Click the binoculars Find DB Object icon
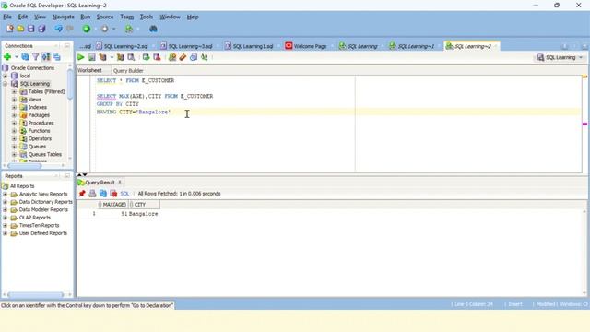The image size is (590, 332). (x=153, y=29)
